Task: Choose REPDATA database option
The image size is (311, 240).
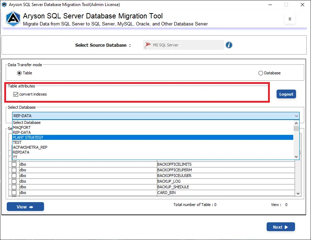Action: [153, 152]
